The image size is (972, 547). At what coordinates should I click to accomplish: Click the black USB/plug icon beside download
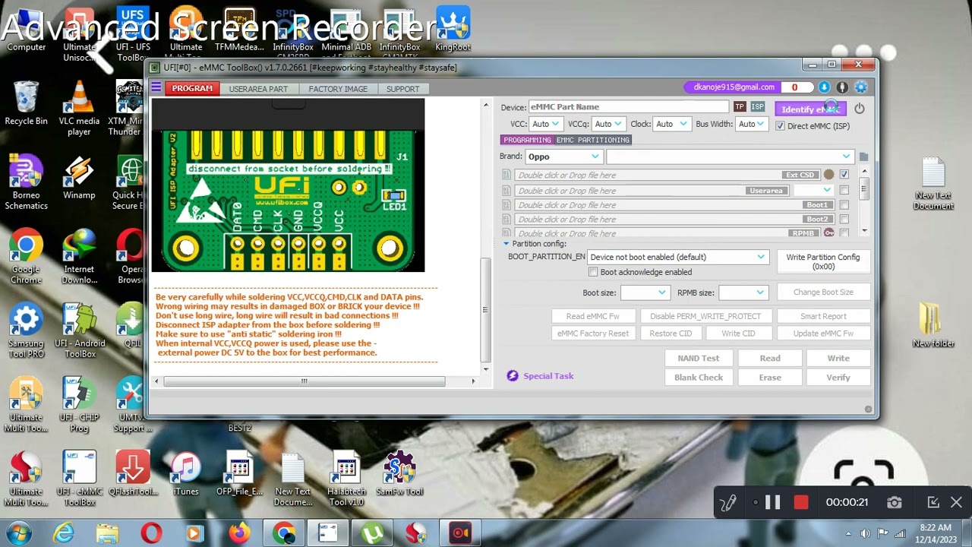pyautogui.click(x=842, y=87)
